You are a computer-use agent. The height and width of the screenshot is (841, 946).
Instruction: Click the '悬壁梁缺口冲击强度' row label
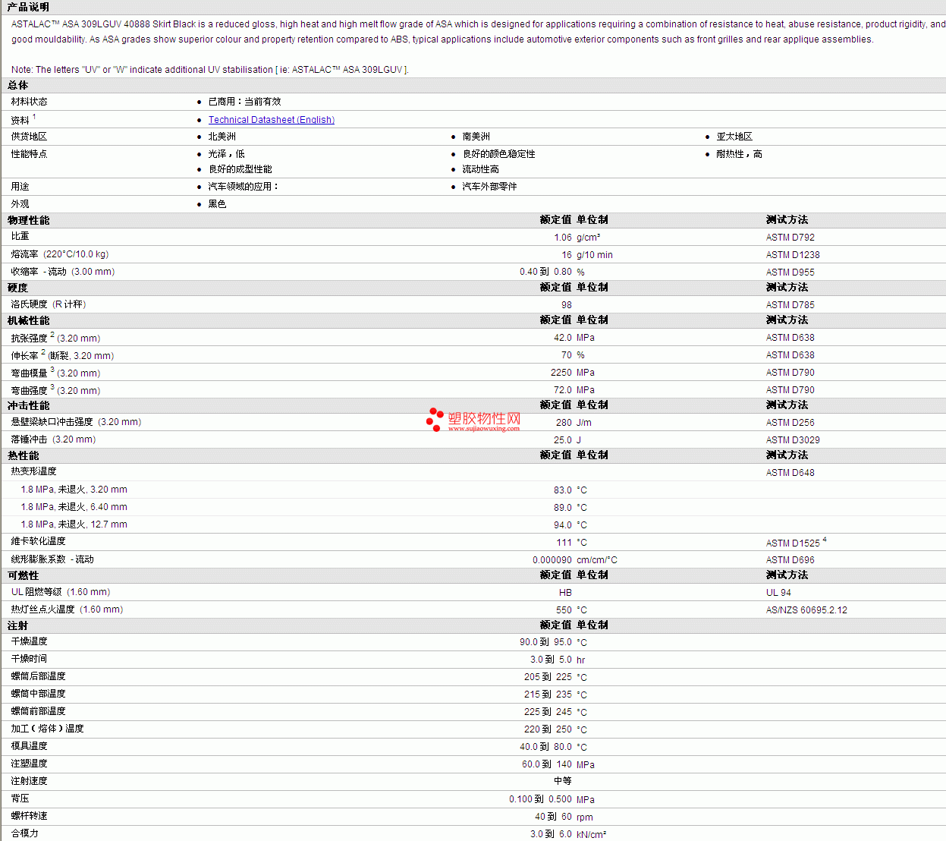pyautogui.click(x=52, y=422)
